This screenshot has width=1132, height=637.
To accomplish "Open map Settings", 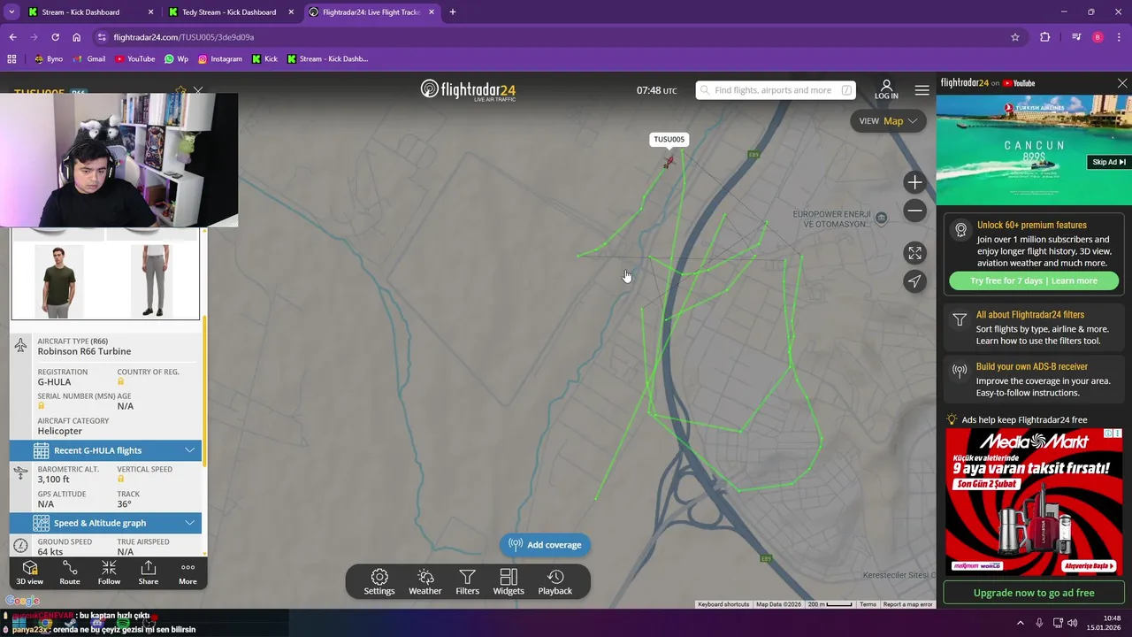I will click(379, 582).
